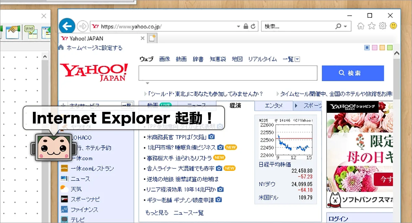Select the 画像 search category

[164, 59]
